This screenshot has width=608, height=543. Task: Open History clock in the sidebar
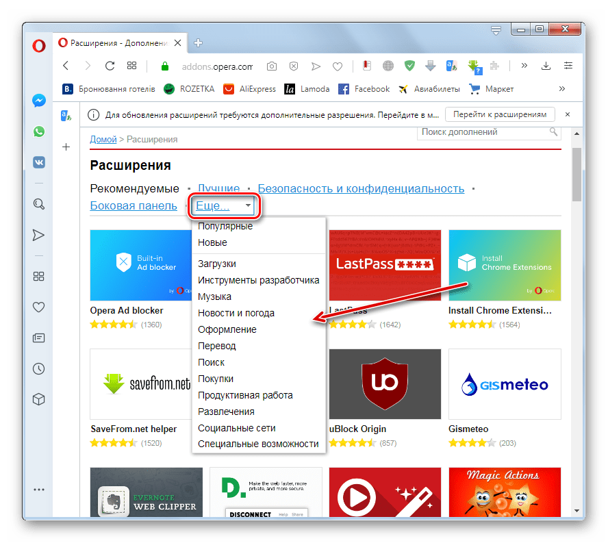coord(38,368)
